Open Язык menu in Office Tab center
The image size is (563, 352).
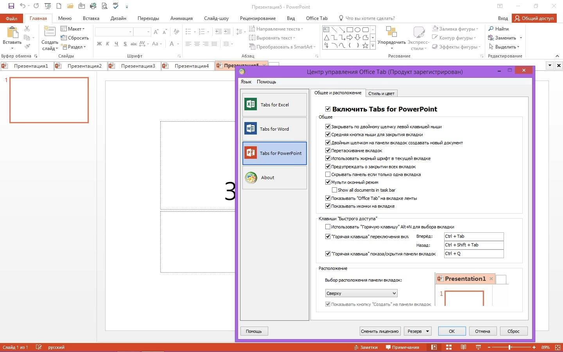(246, 82)
